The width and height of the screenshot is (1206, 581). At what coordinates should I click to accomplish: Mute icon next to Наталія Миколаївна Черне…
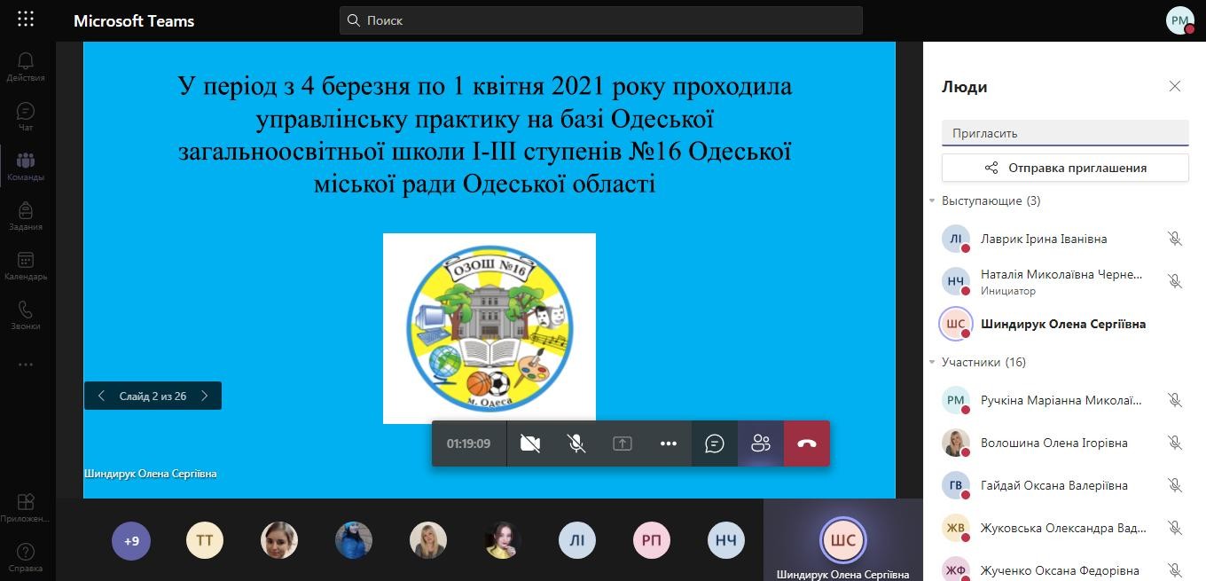[x=1175, y=281]
